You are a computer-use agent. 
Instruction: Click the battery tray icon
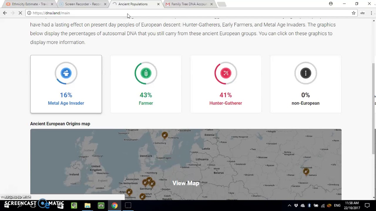(x=316, y=205)
